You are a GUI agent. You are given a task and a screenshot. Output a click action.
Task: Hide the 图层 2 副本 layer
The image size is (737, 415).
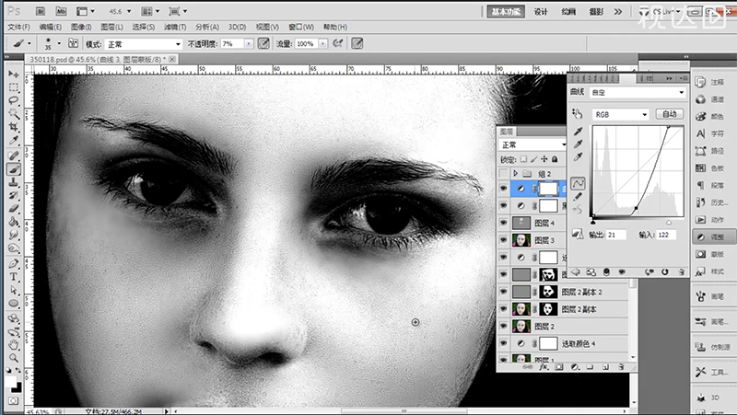(503, 309)
